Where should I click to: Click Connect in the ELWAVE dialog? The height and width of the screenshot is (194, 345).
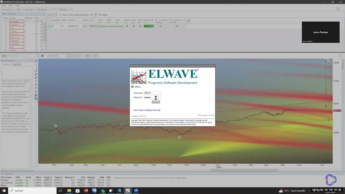[x=156, y=102]
